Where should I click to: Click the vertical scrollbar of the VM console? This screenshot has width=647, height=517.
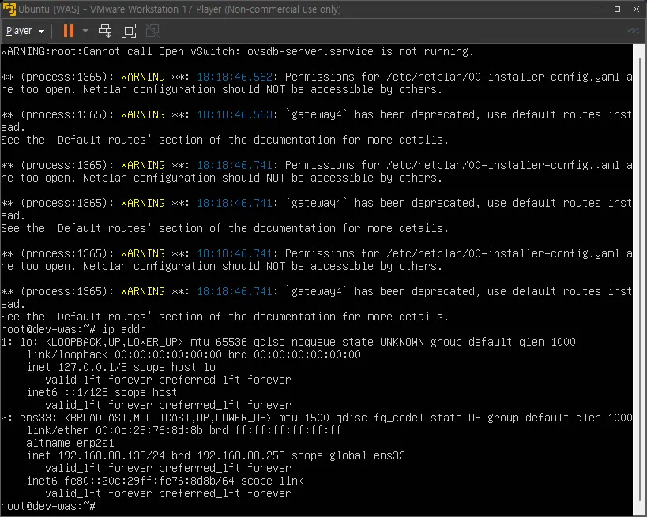coord(640,280)
